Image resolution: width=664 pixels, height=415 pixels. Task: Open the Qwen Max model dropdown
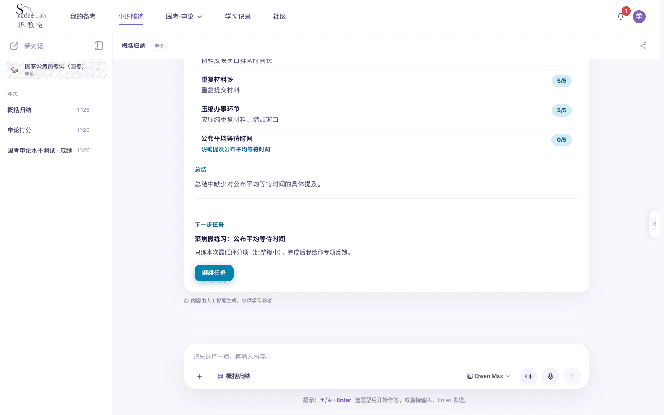488,376
